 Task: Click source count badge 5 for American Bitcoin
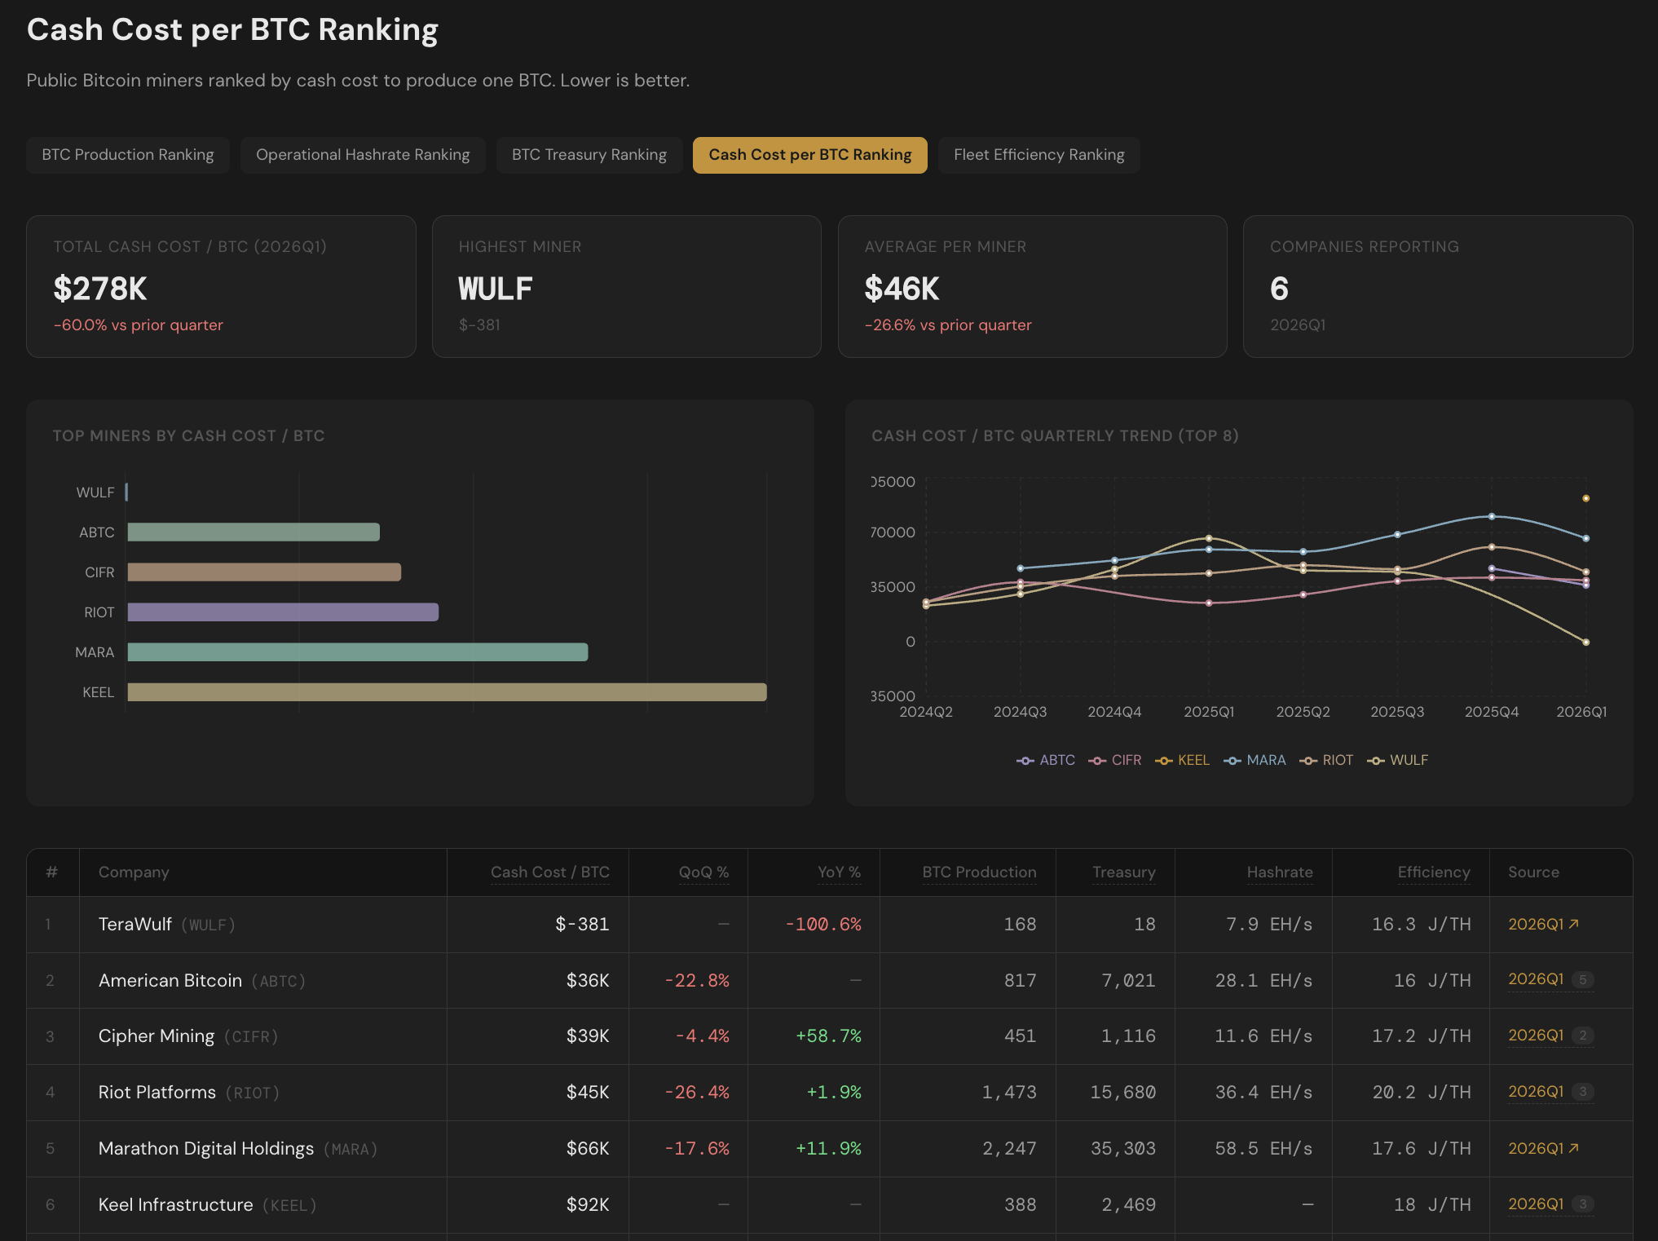(1582, 980)
